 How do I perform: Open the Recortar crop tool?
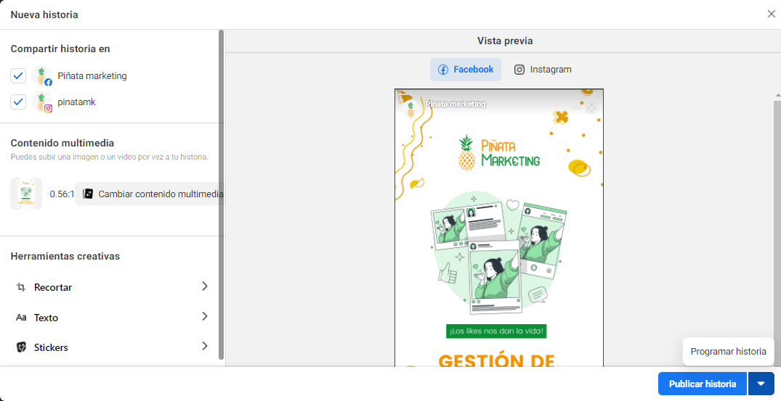click(x=112, y=287)
